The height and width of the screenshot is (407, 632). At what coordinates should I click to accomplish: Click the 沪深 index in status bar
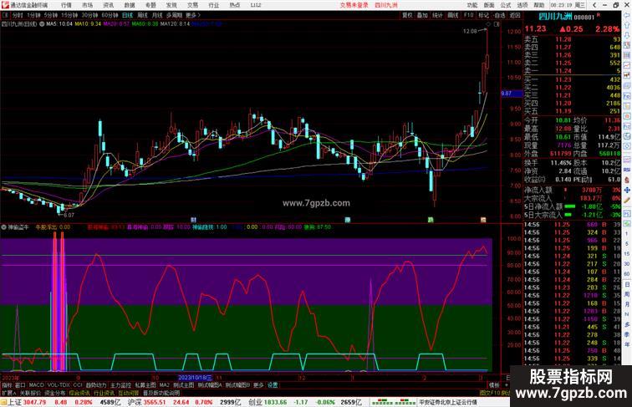pos(135,402)
